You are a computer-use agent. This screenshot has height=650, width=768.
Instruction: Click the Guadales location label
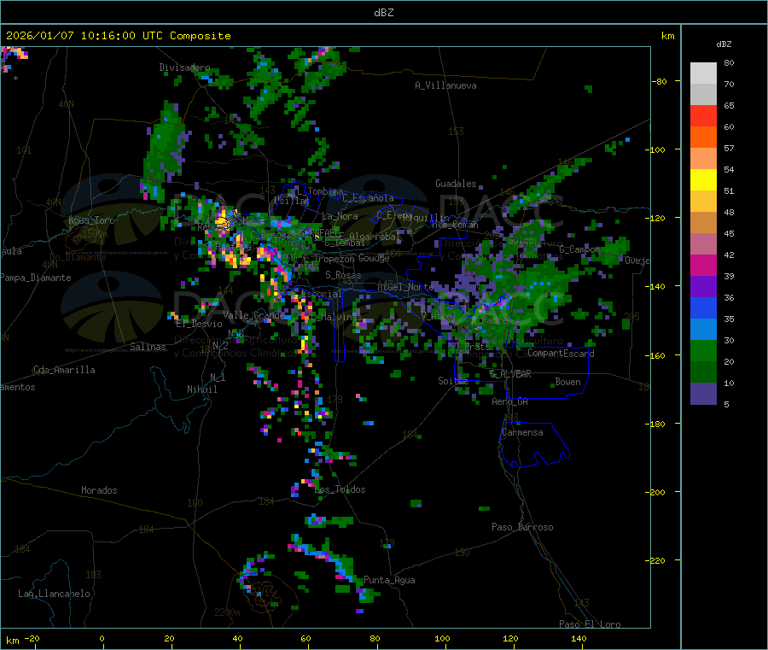tap(456, 184)
